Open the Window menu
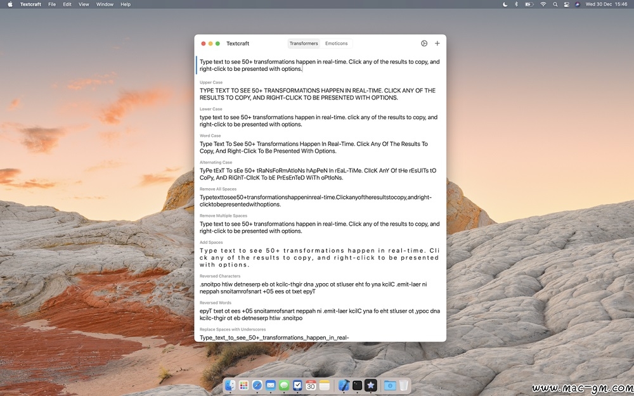Screen dimensions: 634x396 pyautogui.click(x=105, y=4)
